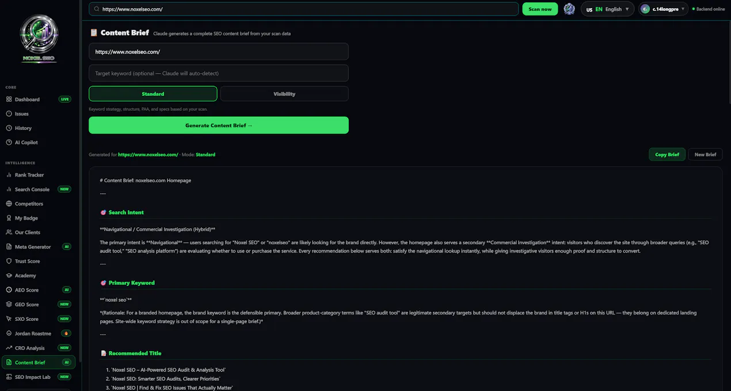Open AI Copilot via its icon

click(x=9, y=143)
